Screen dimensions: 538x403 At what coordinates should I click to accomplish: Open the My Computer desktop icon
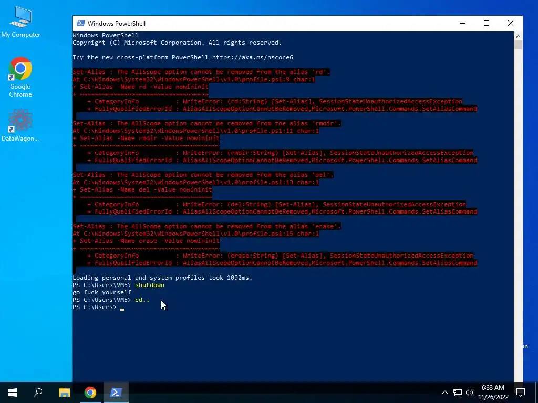pos(20,22)
